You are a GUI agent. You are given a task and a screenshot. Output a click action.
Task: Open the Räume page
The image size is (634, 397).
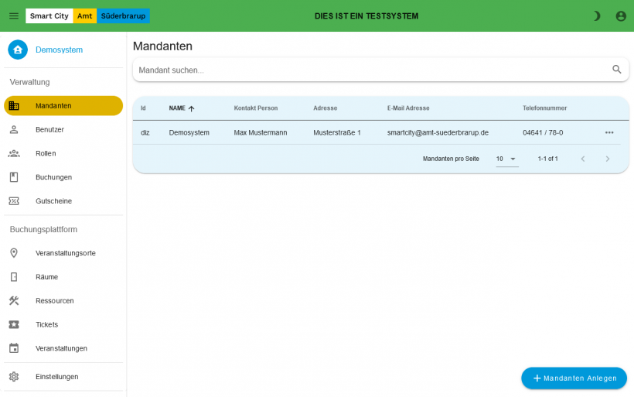click(x=46, y=277)
